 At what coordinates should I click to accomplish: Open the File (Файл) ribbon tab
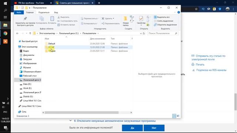[x=19, y=13]
